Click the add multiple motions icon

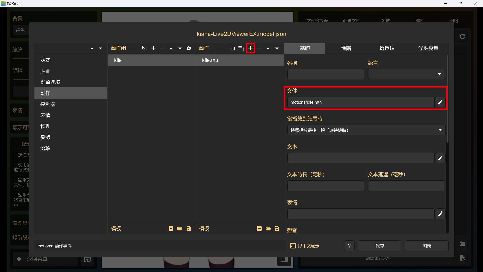pyautogui.click(x=241, y=48)
